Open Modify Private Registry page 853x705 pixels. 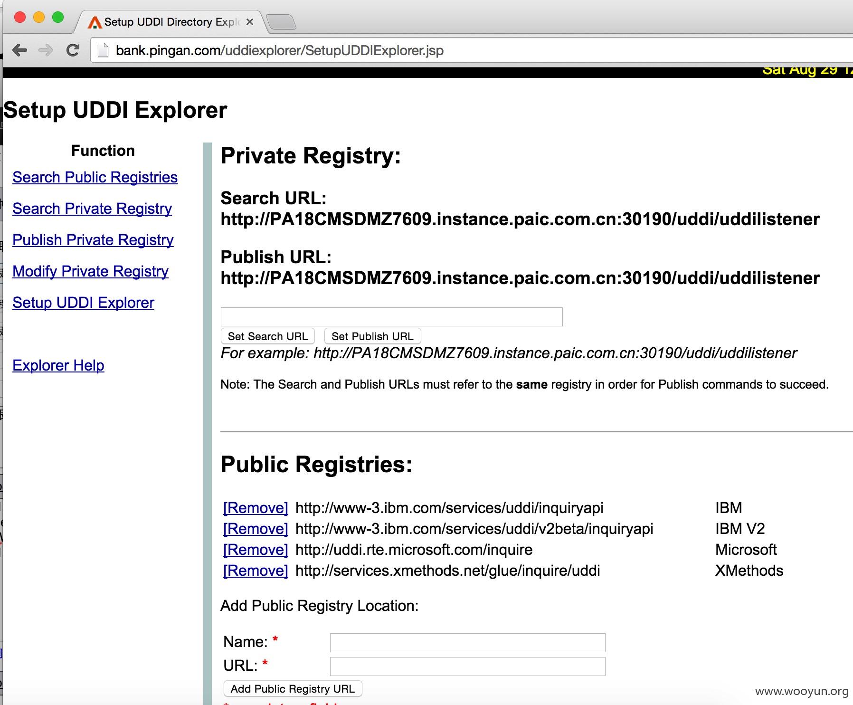(90, 271)
